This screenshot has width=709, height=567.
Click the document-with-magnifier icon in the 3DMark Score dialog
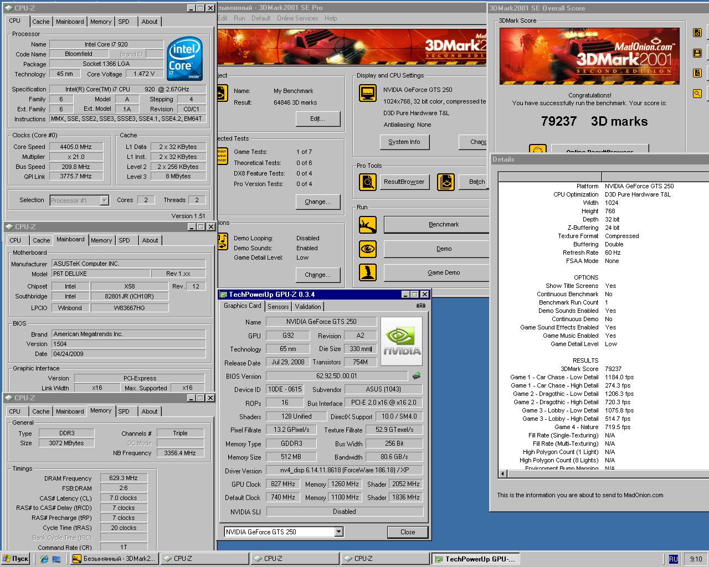pos(697,73)
